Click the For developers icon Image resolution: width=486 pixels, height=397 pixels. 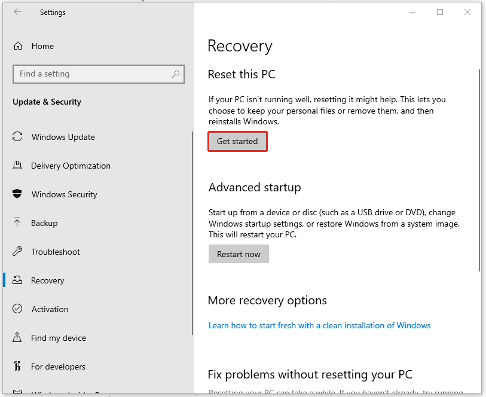point(18,367)
